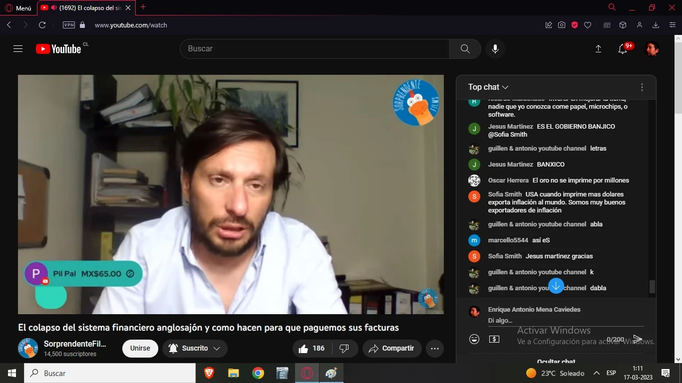Click the browser address bar URL
This screenshot has width=682, height=383.
[131, 25]
